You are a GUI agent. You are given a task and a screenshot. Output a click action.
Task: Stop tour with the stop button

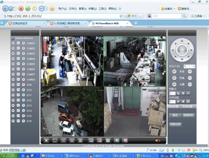[x=183, y=101]
